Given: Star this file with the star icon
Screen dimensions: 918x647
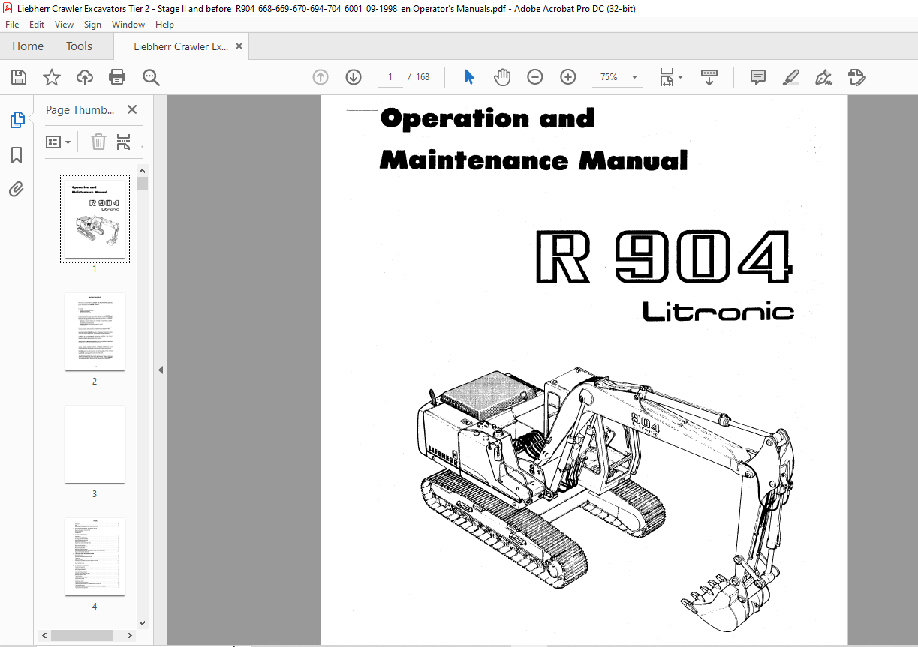Looking at the screenshot, I should 52,77.
